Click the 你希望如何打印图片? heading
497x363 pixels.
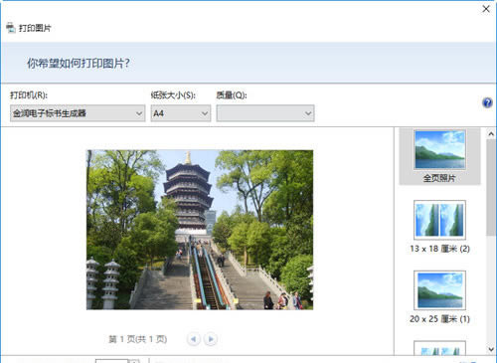tap(79, 63)
